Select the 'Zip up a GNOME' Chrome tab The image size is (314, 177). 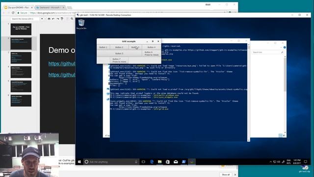pos(18,7)
